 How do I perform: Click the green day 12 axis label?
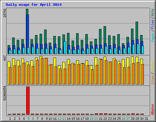[x=59, y=119]
